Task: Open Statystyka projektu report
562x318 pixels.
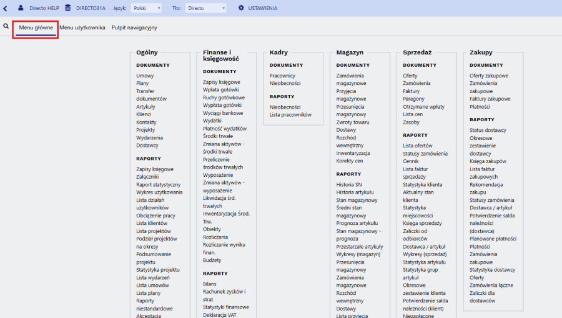Action: (x=158, y=270)
